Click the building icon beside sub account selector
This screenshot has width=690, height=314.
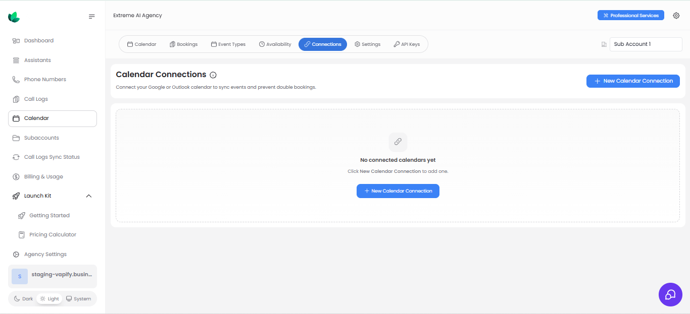pos(604,44)
